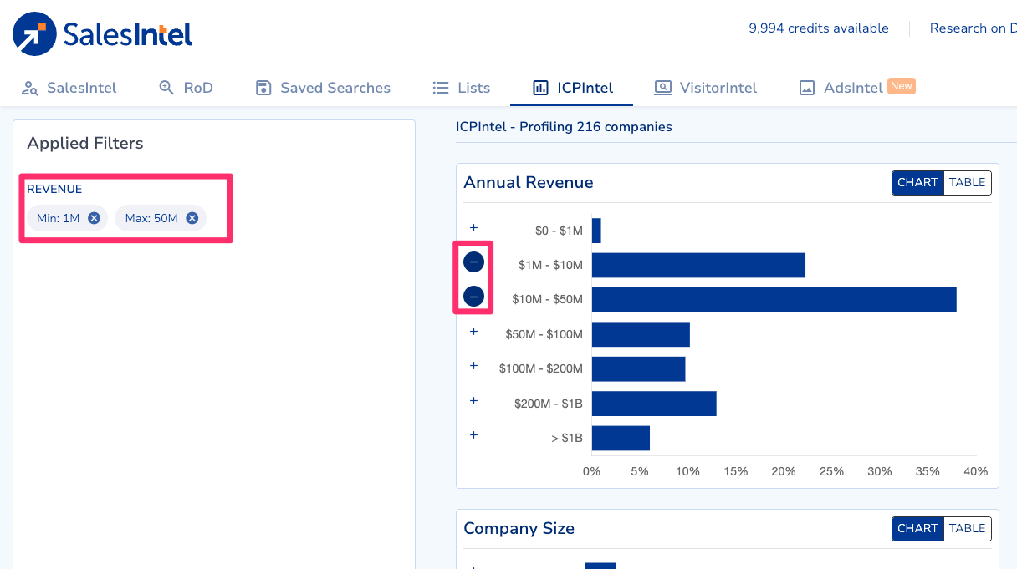
Task: Click the $50M - $100M revenue bar
Action: (x=641, y=334)
